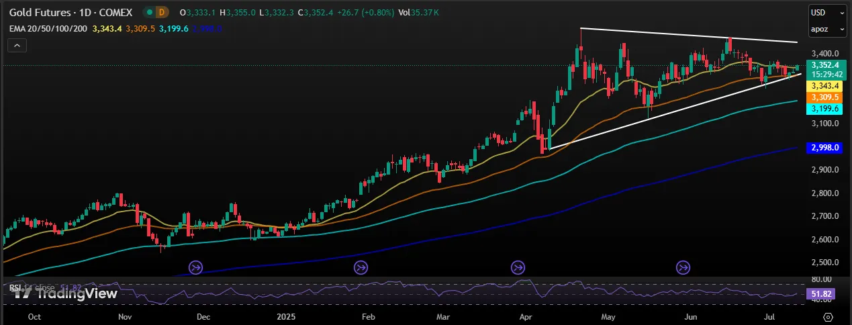Click the purple event marker below October–November
The height and width of the screenshot is (325, 852).
pyautogui.click(x=195, y=267)
